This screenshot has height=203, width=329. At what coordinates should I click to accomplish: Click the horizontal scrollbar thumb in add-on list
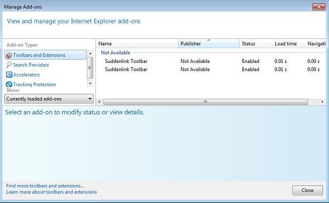pyautogui.click(x=206, y=102)
